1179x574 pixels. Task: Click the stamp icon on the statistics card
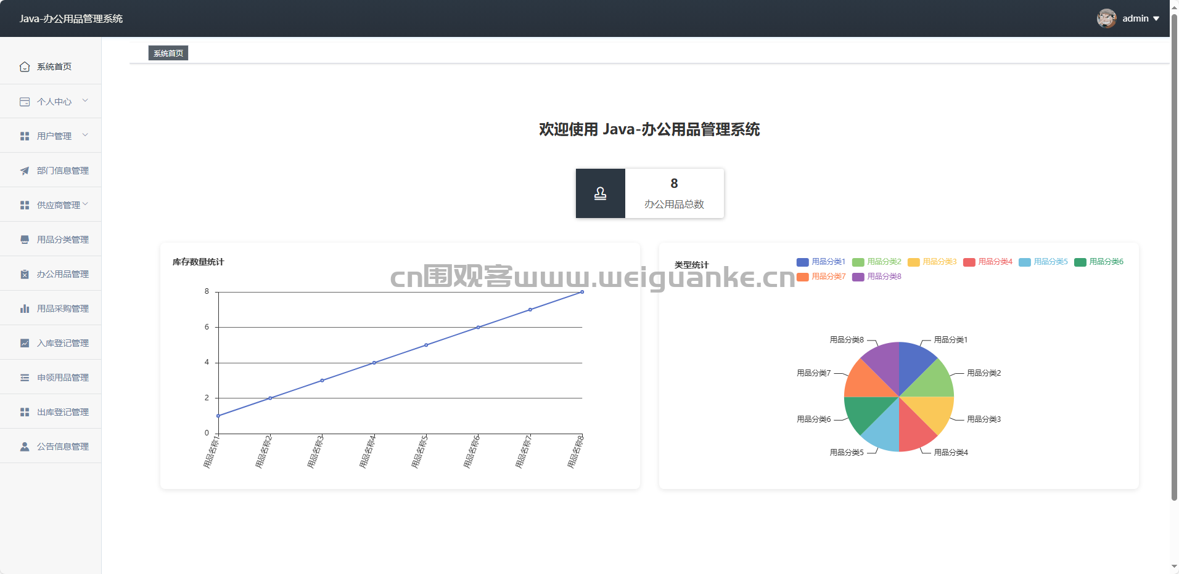click(x=600, y=193)
